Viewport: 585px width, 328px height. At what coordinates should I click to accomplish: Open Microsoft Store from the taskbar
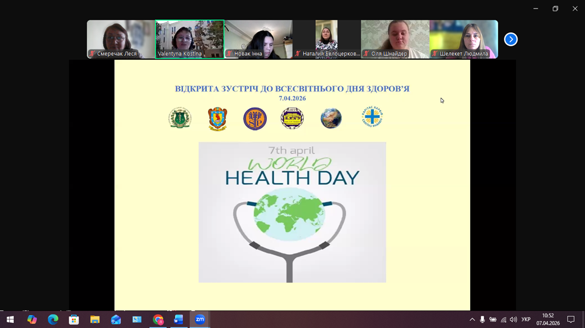tap(74, 319)
